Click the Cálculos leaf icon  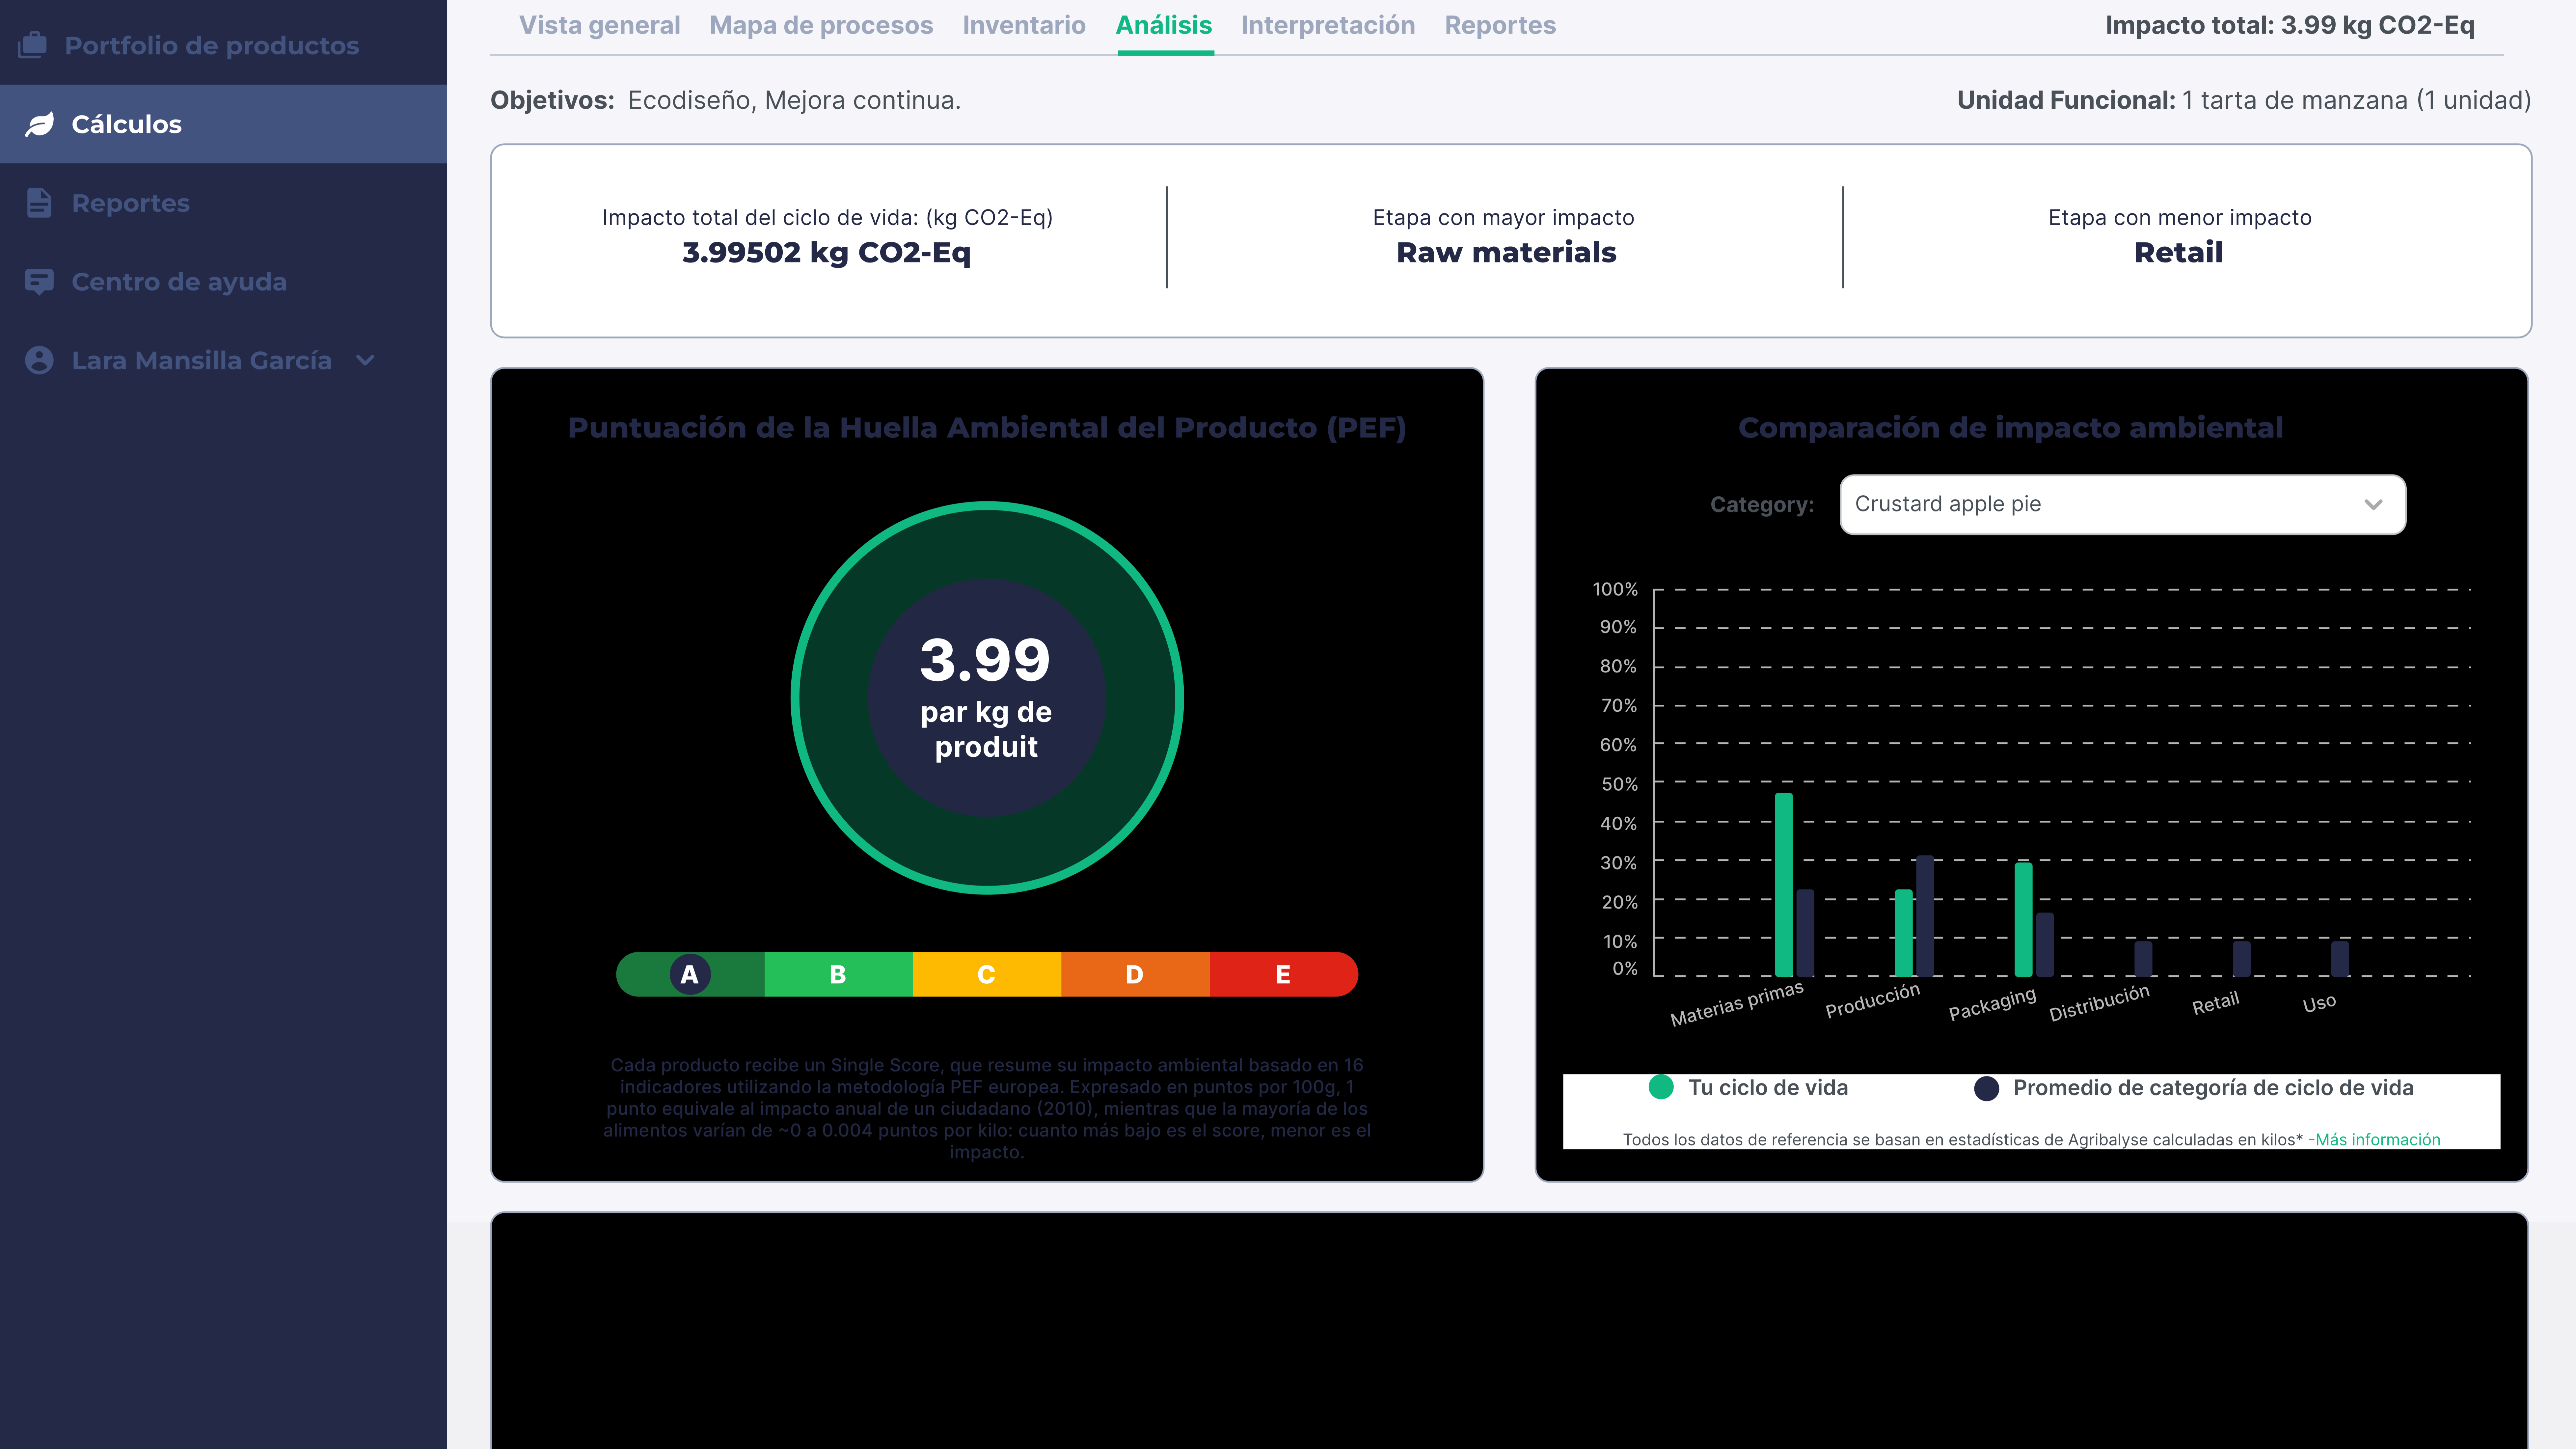[39, 124]
